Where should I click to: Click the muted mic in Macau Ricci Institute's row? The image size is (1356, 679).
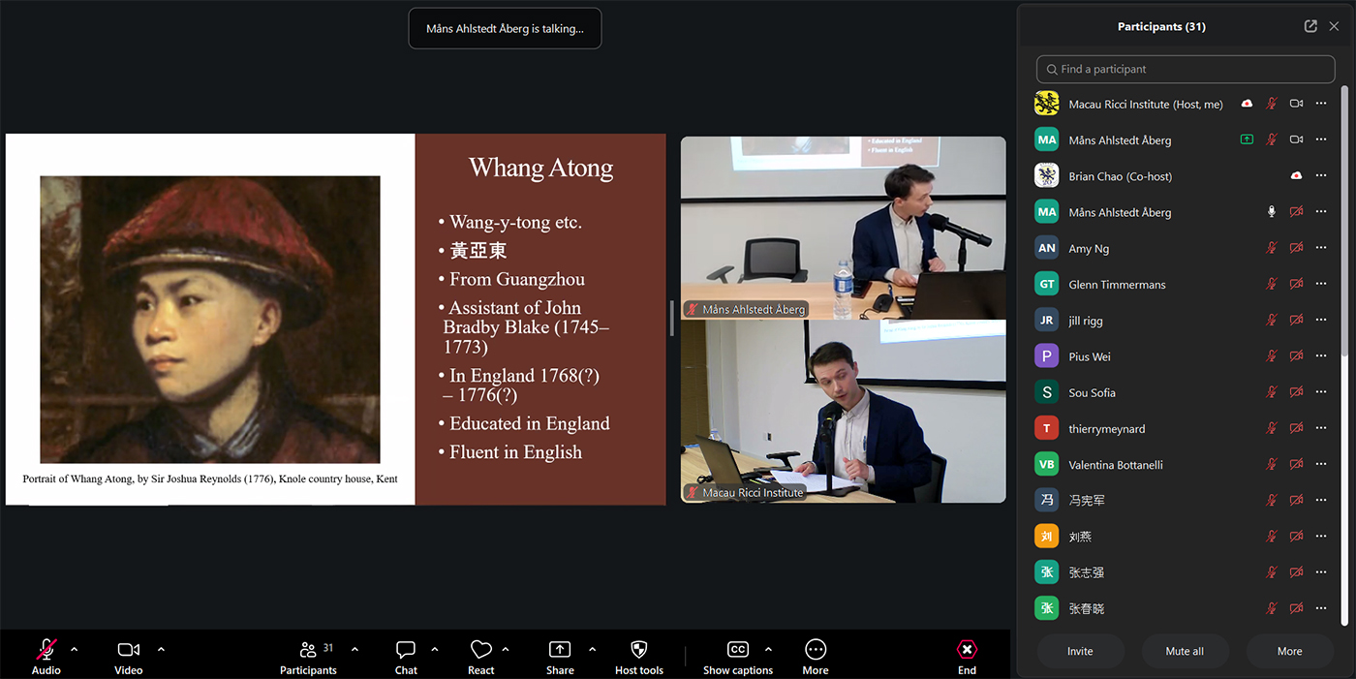tap(1272, 104)
